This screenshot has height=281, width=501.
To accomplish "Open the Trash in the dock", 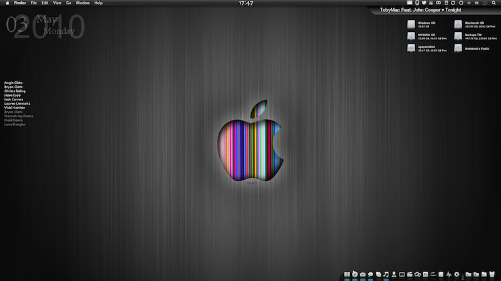I will pos(492,274).
